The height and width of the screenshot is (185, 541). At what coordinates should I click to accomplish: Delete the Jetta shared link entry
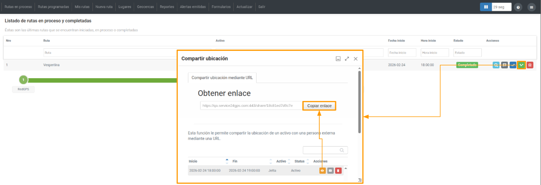coord(338,170)
